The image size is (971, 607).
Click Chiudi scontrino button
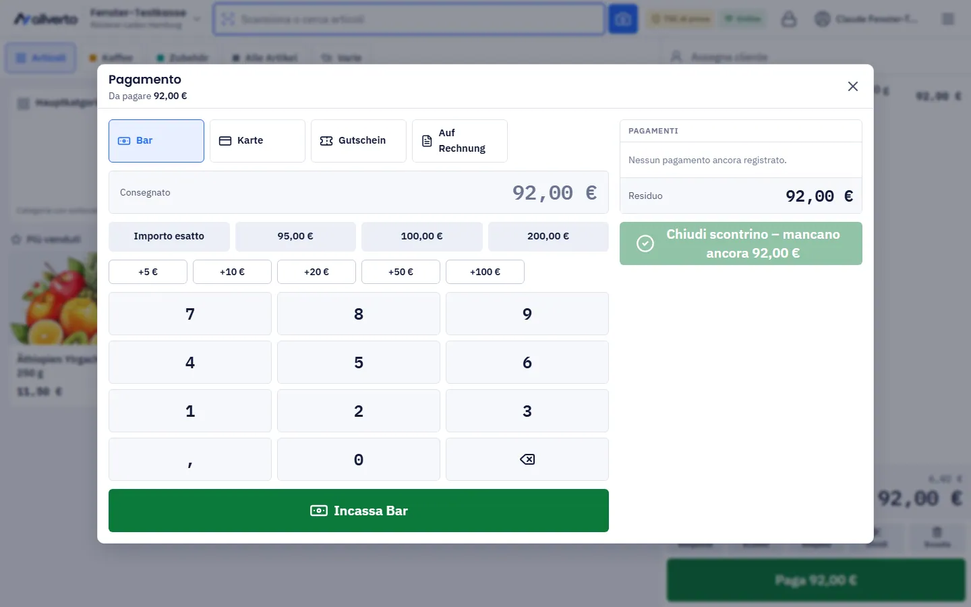741,243
